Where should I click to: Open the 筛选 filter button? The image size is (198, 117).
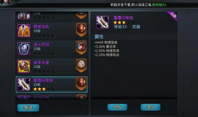pos(28,108)
